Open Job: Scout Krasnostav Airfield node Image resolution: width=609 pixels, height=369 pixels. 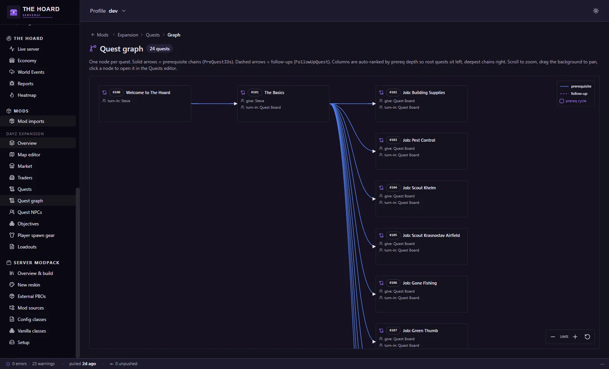(422, 247)
